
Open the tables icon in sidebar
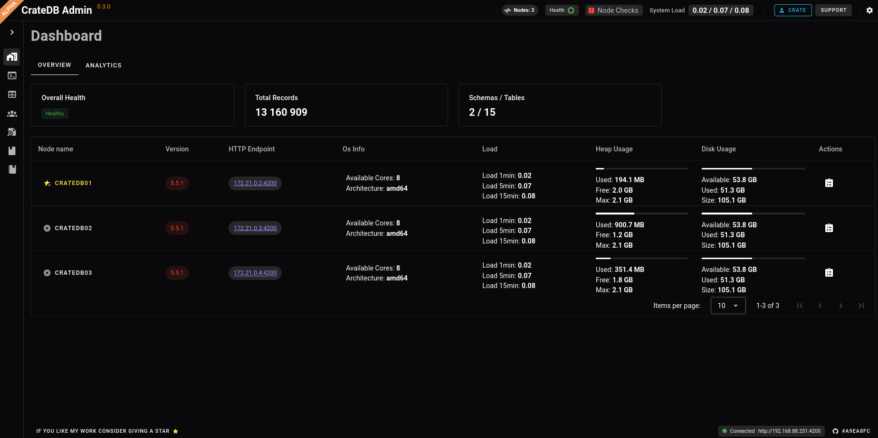point(12,94)
